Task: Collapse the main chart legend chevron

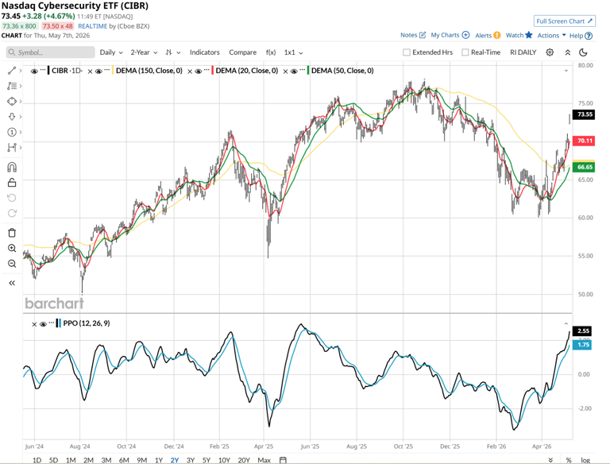Action: tap(566, 71)
